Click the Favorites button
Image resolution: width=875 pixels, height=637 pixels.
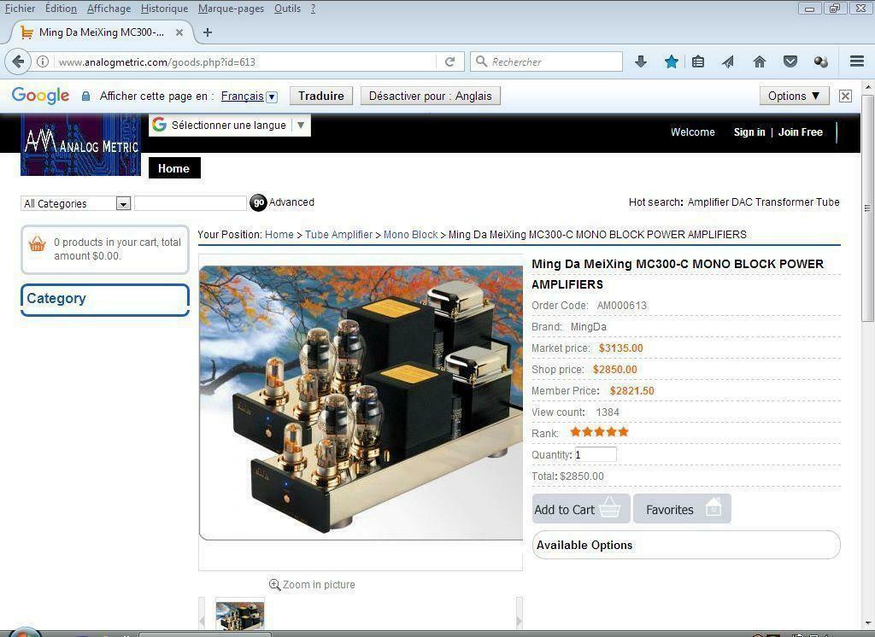[x=682, y=509]
